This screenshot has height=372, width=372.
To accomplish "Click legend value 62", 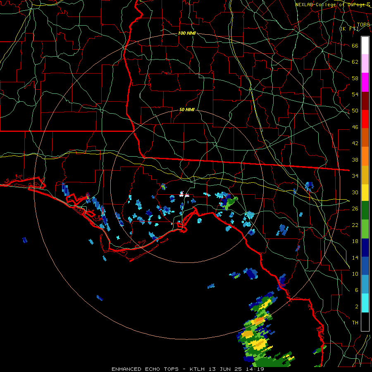I will click(x=355, y=62).
